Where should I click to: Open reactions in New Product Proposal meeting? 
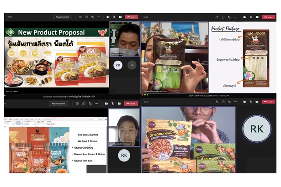point(92,17)
